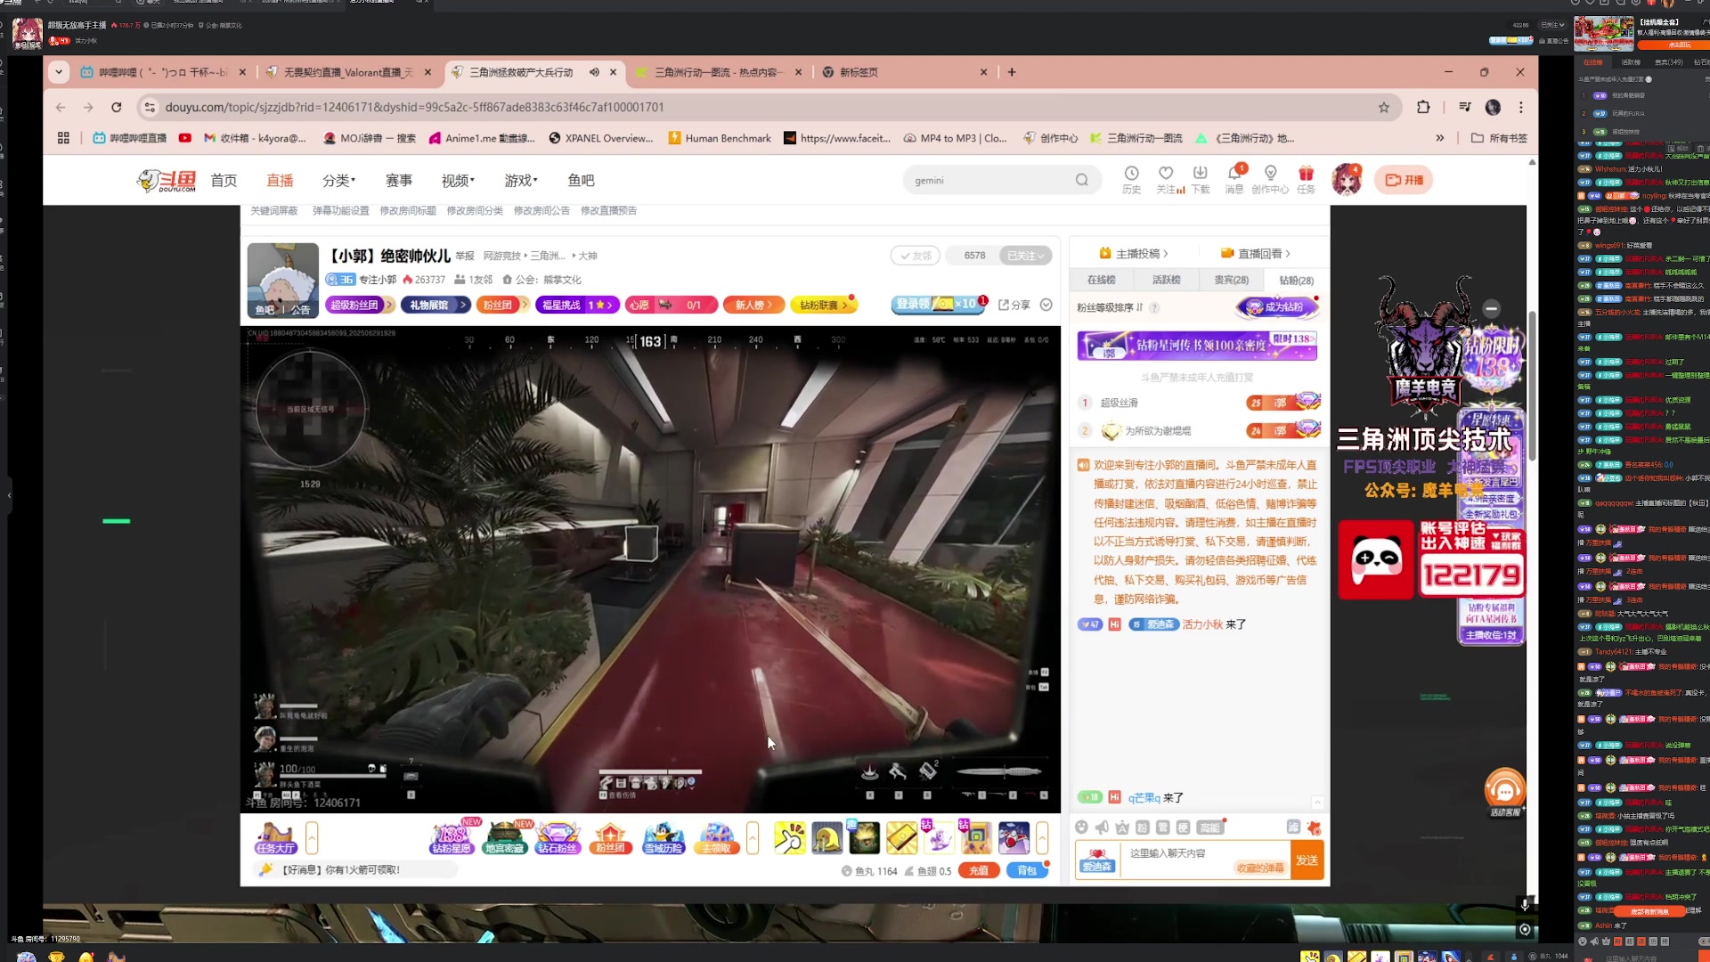Click the 分享 share icon
Image resolution: width=1710 pixels, height=962 pixels.
1014,305
